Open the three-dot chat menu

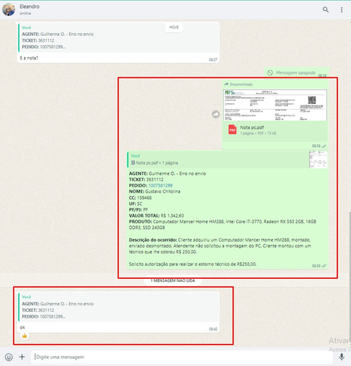(x=341, y=10)
